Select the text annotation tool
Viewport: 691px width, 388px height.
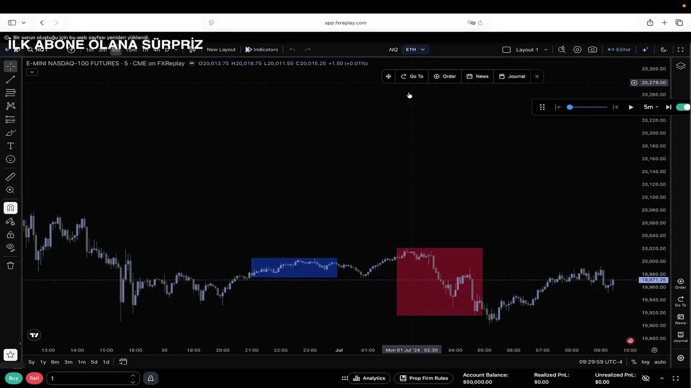[x=10, y=146]
